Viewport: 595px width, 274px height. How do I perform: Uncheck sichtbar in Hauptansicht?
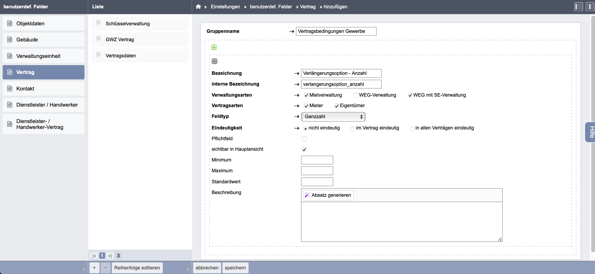[x=304, y=149]
